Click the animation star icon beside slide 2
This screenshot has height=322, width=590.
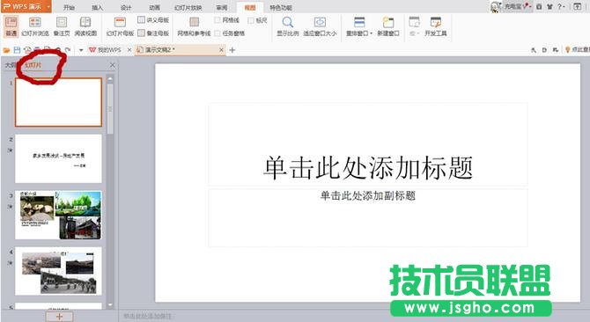(11, 150)
